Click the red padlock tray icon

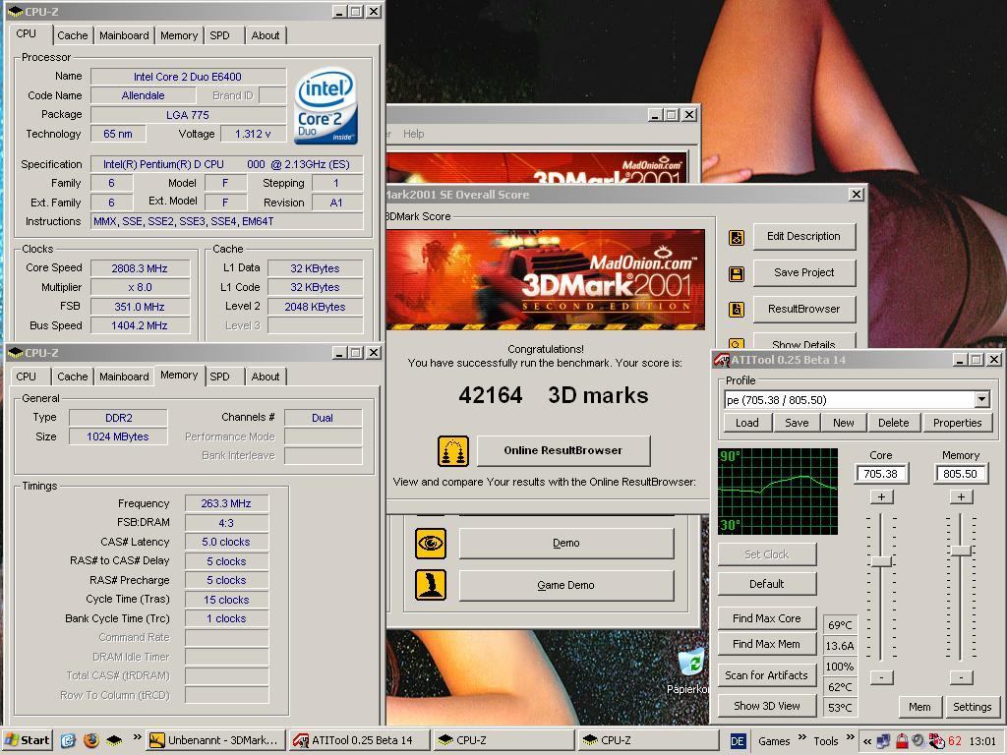coord(902,741)
